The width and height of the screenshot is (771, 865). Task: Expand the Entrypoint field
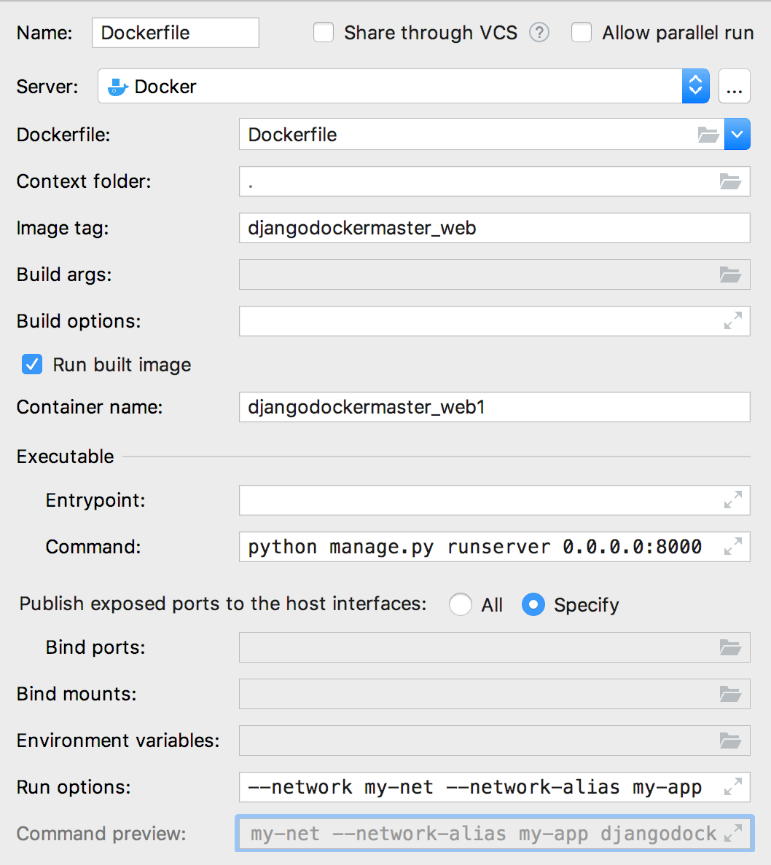click(733, 499)
